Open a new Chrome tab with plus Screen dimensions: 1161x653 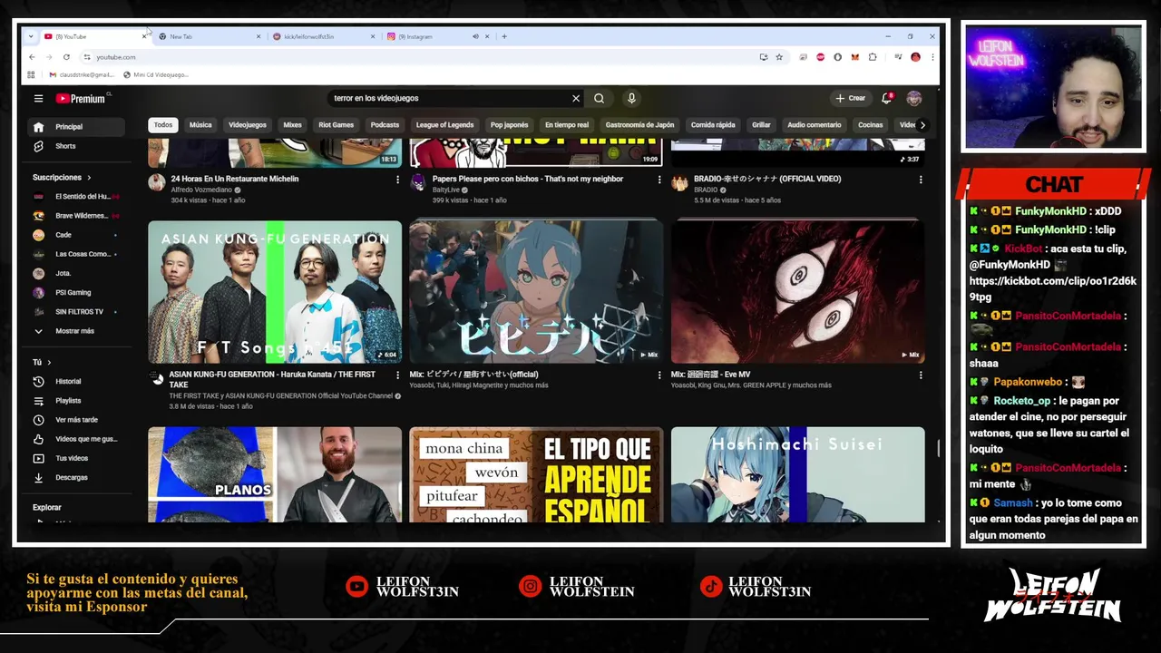[504, 36]
